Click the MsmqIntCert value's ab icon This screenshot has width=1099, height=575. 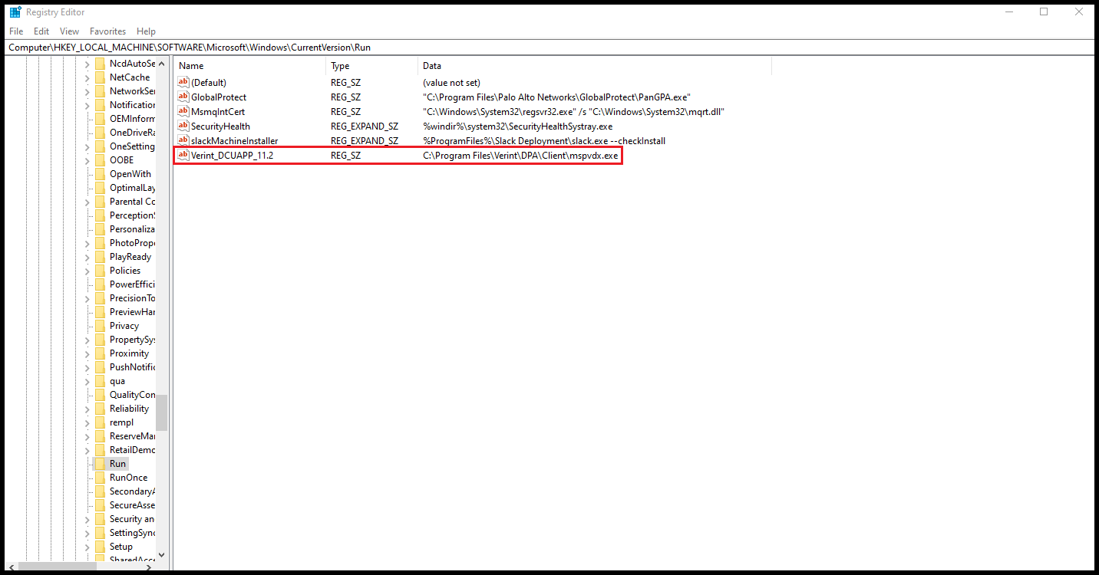[x=183, y=111]
